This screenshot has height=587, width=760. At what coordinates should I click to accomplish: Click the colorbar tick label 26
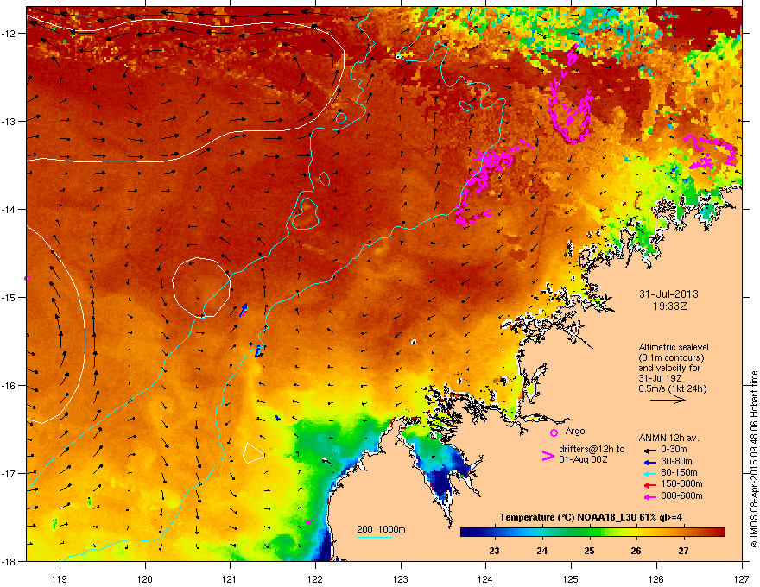[636, 551]
